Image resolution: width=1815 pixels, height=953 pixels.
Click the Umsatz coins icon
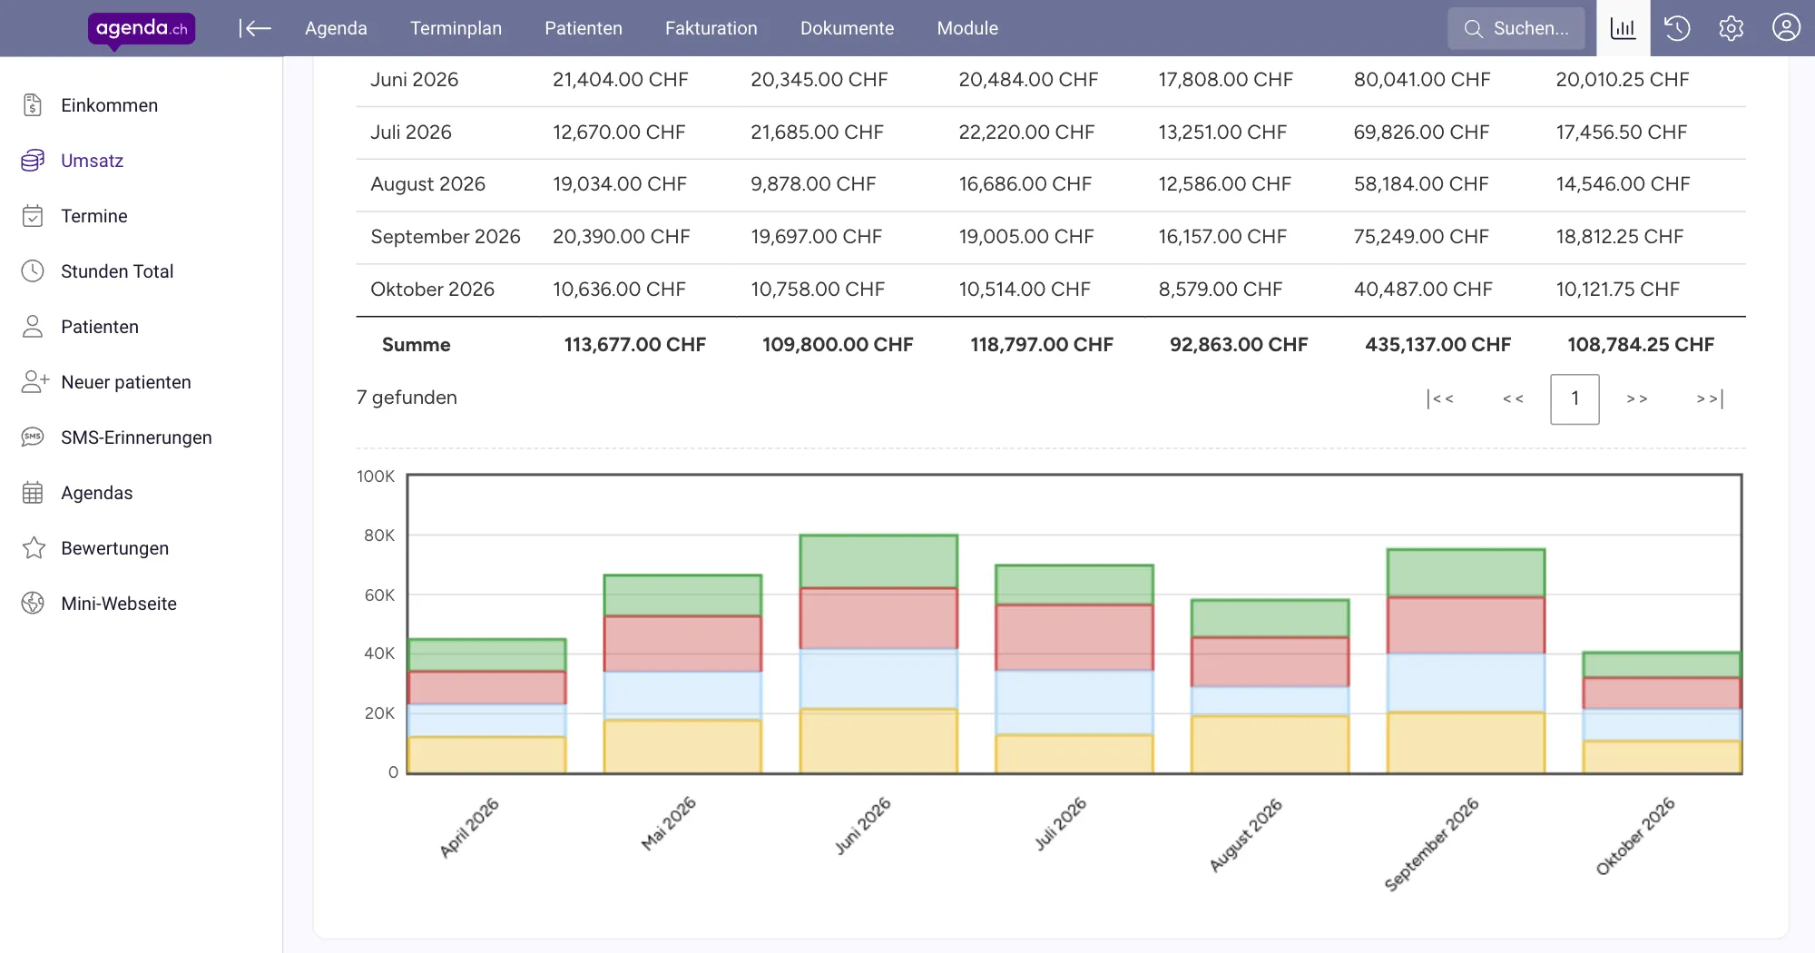point(33,161)
